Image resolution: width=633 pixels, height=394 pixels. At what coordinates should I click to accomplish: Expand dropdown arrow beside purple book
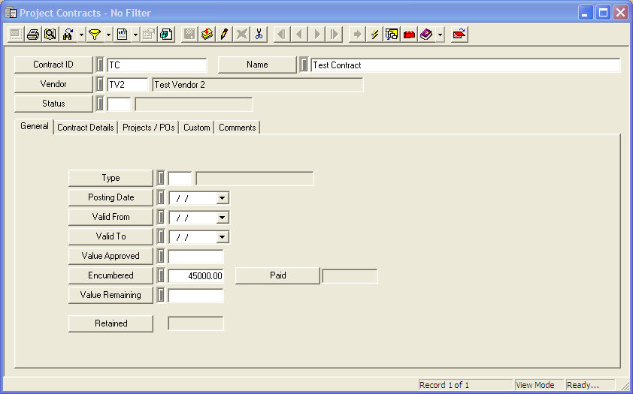pyautogui.click(x=440, y=35)
